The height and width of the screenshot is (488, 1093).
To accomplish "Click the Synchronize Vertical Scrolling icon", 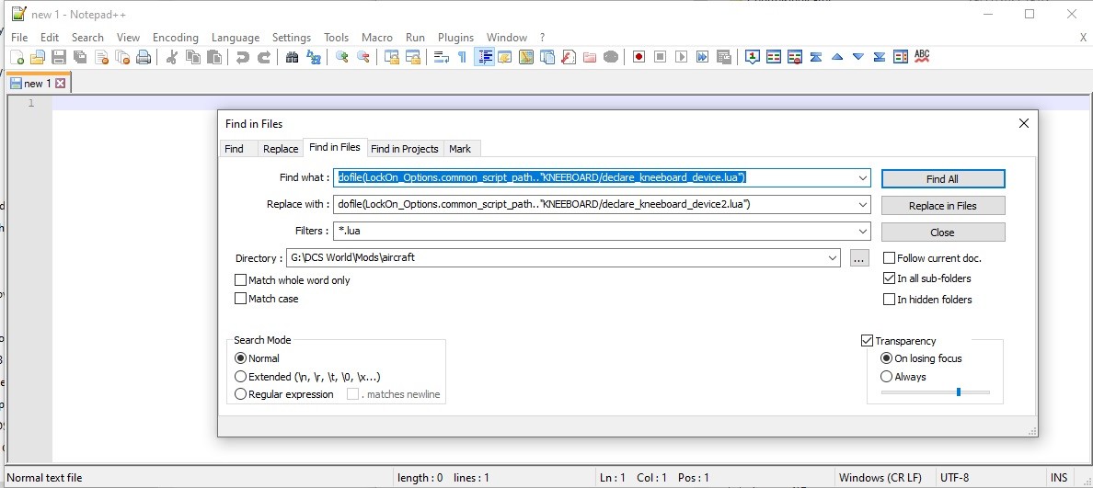I will [392, 57].
